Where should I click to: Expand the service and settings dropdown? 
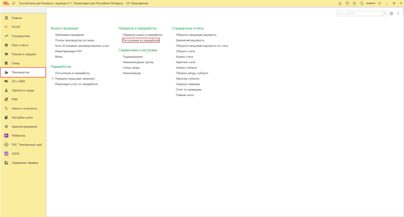(x=380, y=3)
